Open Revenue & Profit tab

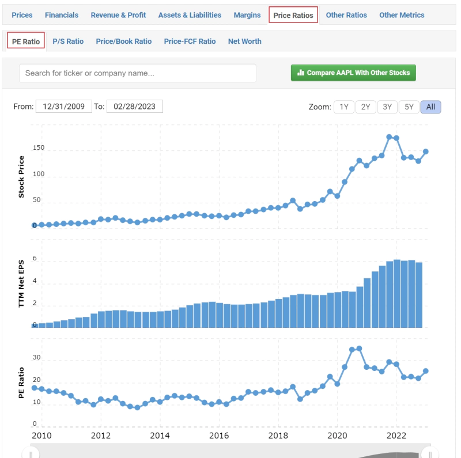(x=118, y=15)
